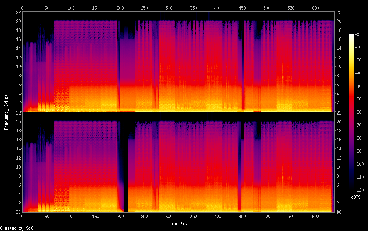The width and height of the screenshot is (368, 231).
Task: Click '300' on the bottom time axis
Action: [169, 217]
